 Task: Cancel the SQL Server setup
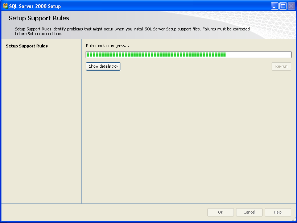coord(249,212)
